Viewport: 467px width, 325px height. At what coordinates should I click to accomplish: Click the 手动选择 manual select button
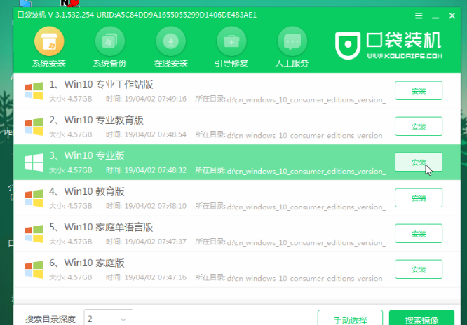pyautogui.click(x=350, y=318)
